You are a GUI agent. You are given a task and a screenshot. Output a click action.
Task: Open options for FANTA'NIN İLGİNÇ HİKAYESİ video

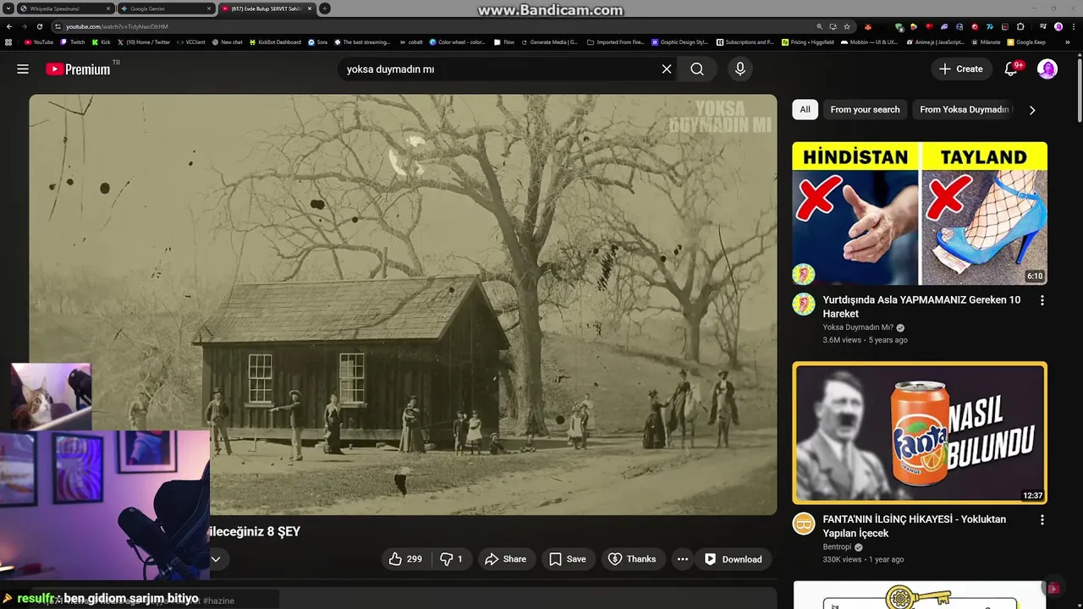1042,520
